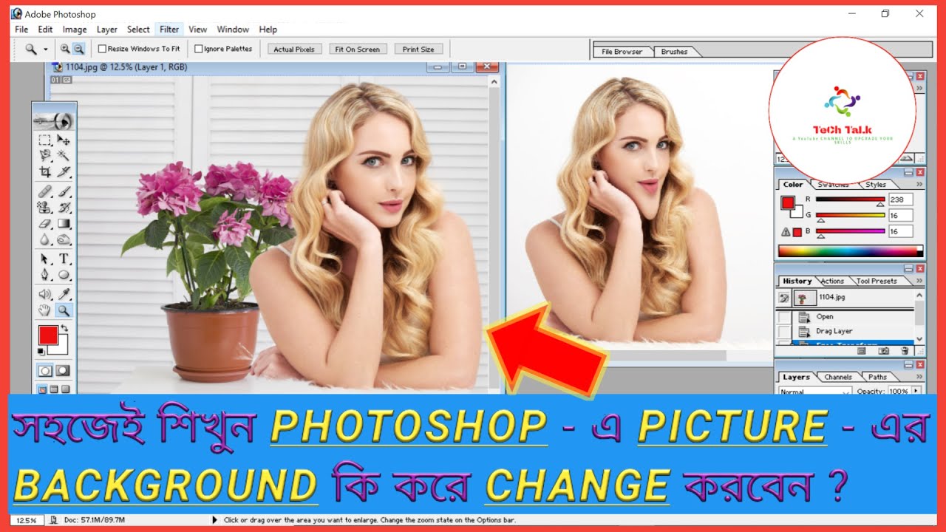Viewport: 946px width, 532px height.
Task: Click the Actual Pixels button
Action: click(294, 50)
